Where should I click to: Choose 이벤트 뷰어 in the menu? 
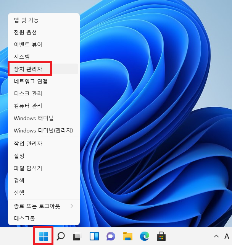click(x=44, y=44)
